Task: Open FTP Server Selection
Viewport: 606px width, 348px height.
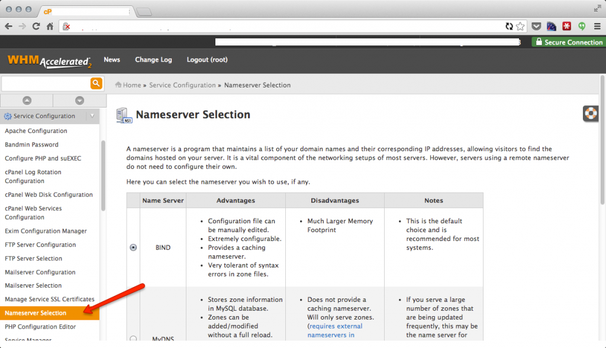Action: coord(33,258)
